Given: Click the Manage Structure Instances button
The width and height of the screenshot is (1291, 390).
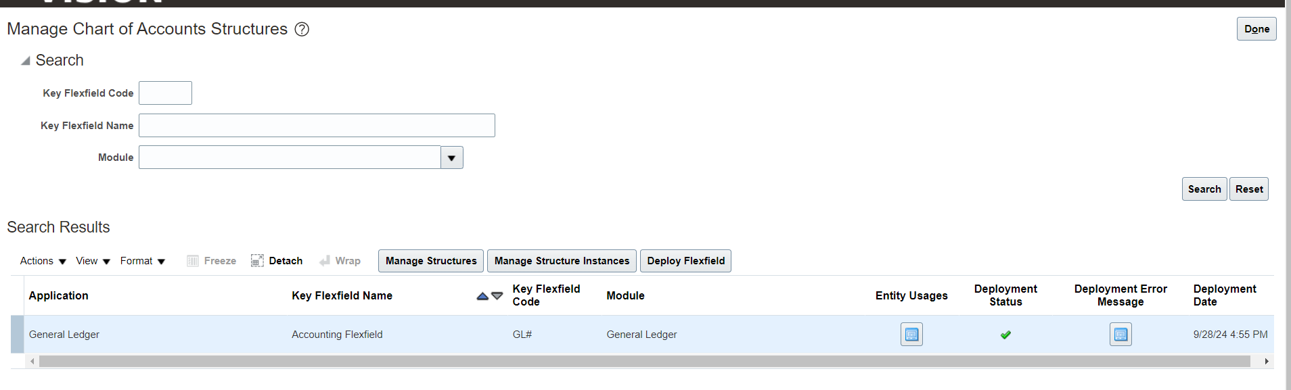Looking at the screenshot, I should click(x=562, y=261).
